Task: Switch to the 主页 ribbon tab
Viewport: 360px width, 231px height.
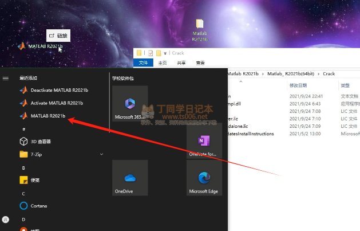Action: coord(163,63)
